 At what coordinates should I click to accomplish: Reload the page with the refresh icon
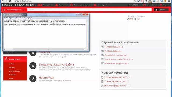(x=10, y=1)
